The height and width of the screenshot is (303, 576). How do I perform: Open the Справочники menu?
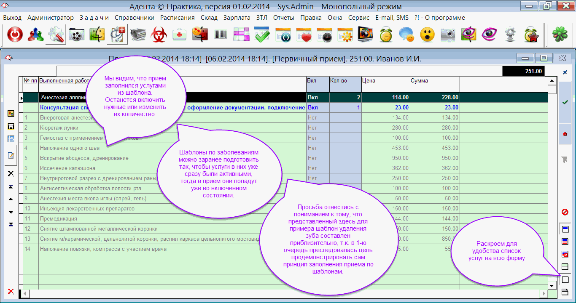[x=134, y=18]
